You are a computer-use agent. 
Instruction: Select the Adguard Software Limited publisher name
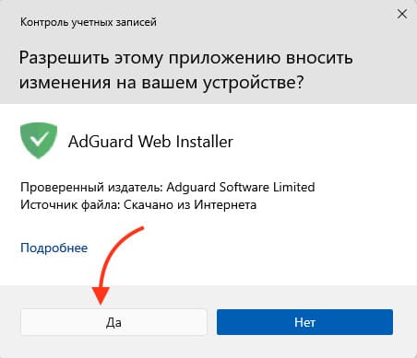click(241, 187)
